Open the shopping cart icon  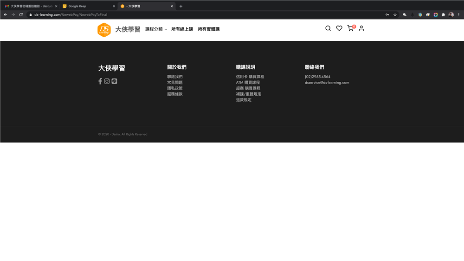click(350, 28)
